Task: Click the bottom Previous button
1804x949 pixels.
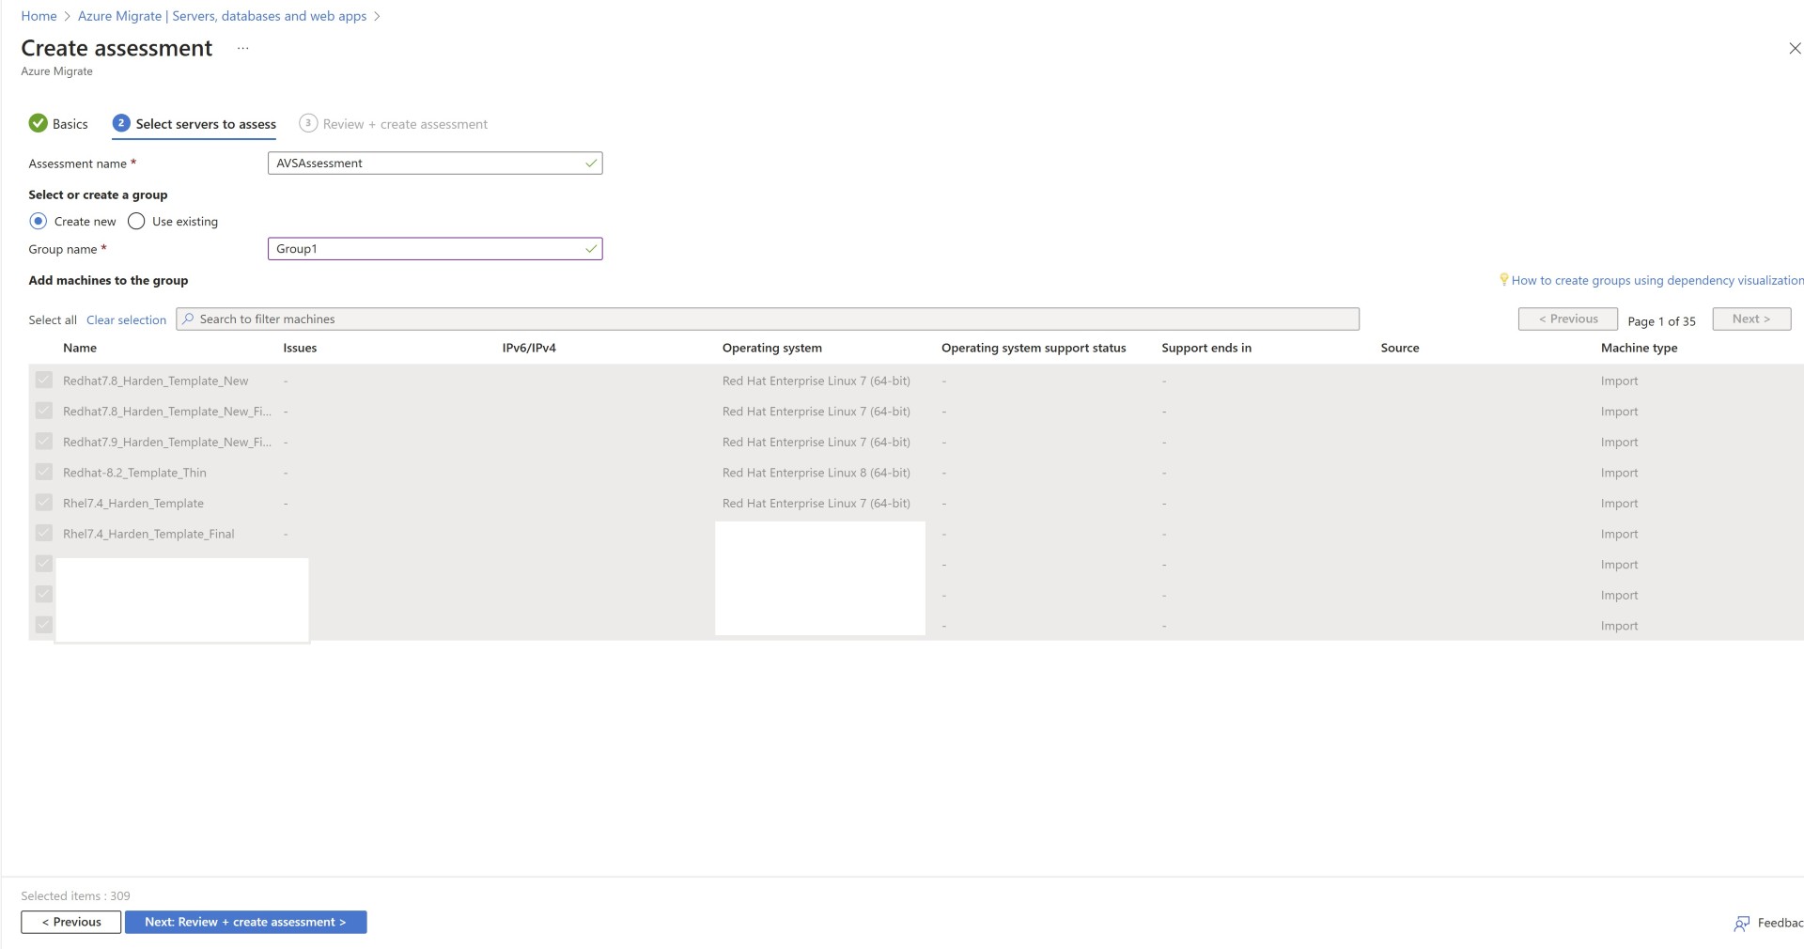Action: pyautogui.click(x=70, y=922)
